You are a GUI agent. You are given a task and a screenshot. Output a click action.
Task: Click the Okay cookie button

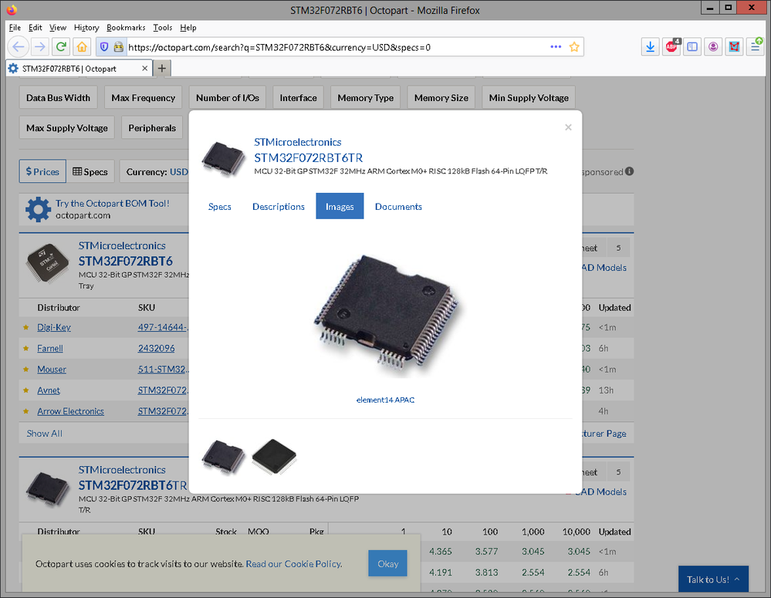(387, 563)
